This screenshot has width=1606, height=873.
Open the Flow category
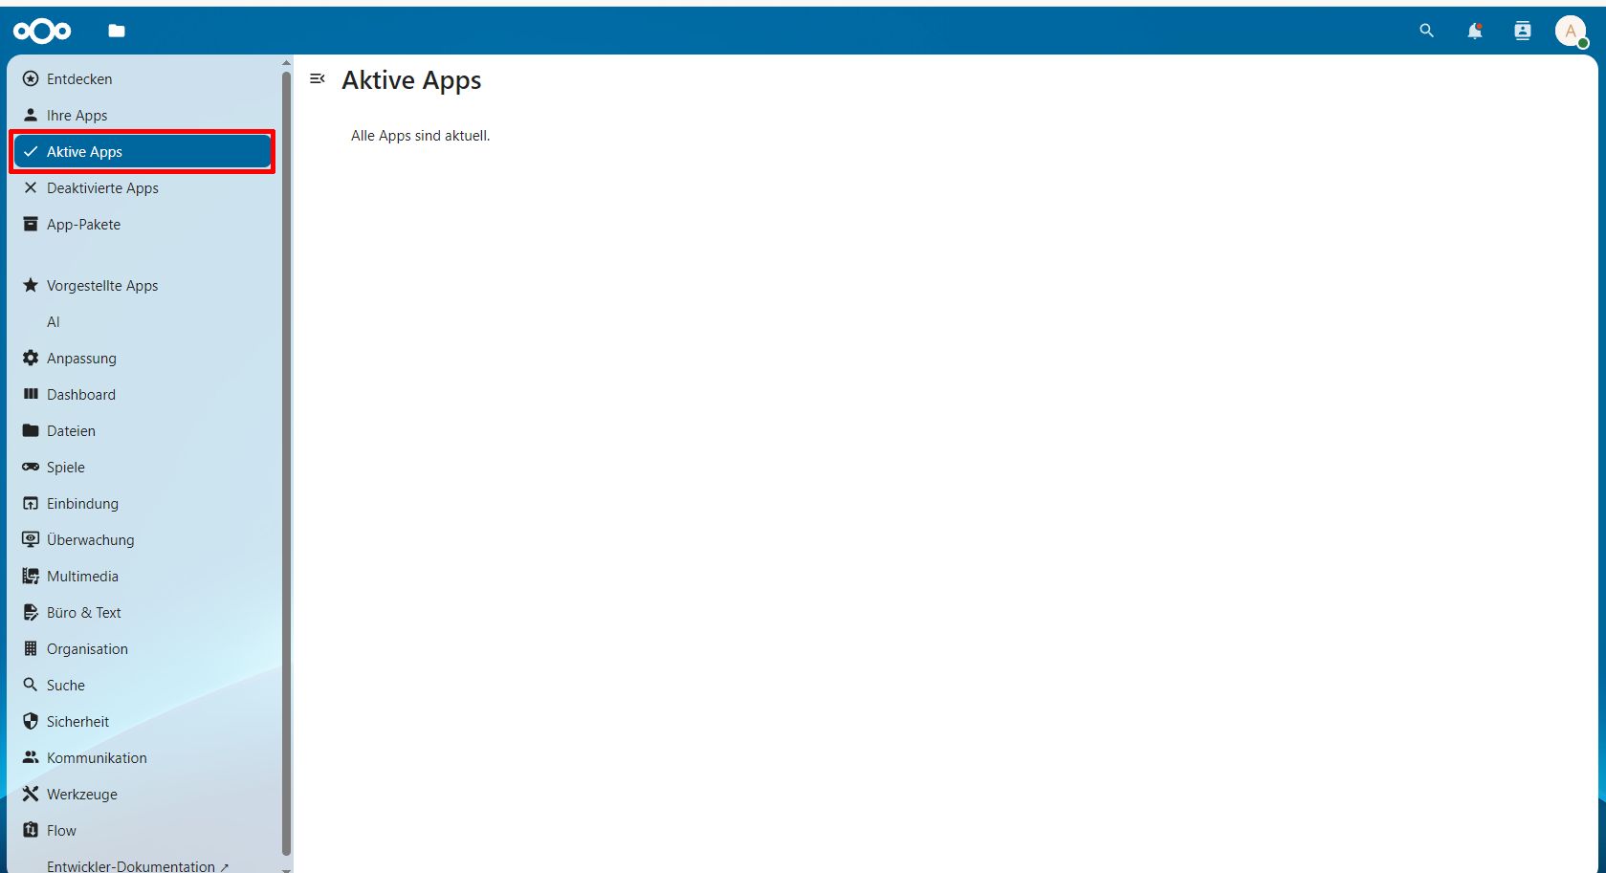tap(143, 831)
